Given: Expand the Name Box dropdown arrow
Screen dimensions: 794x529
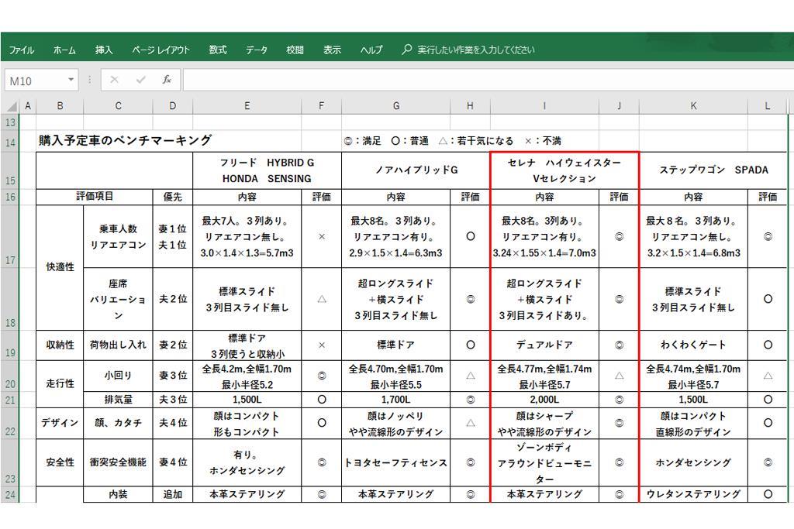Looking at the screenshot, I should pyautogui.click(x=71, y=81).
